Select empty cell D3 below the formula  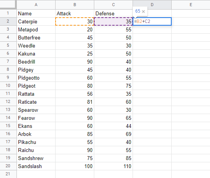(x=152, y=29)
